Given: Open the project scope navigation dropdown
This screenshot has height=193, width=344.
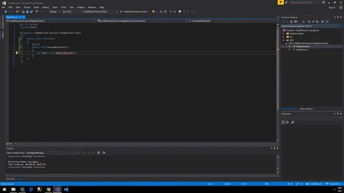Looking at the screenshot, I should click(52, 21).
